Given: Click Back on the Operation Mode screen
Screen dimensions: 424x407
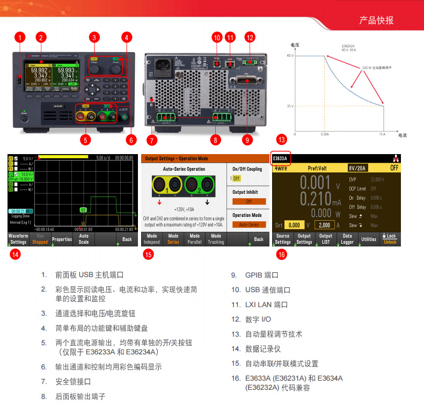Looking at the screenshot, I should tap(259, 239).
